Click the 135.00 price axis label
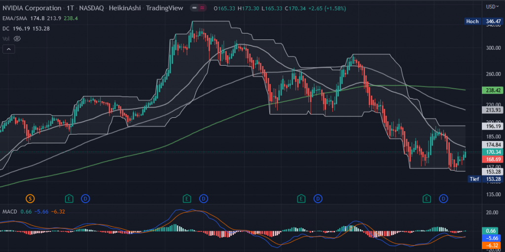This screenshot has height=252, width=505. tap(493, 194)
